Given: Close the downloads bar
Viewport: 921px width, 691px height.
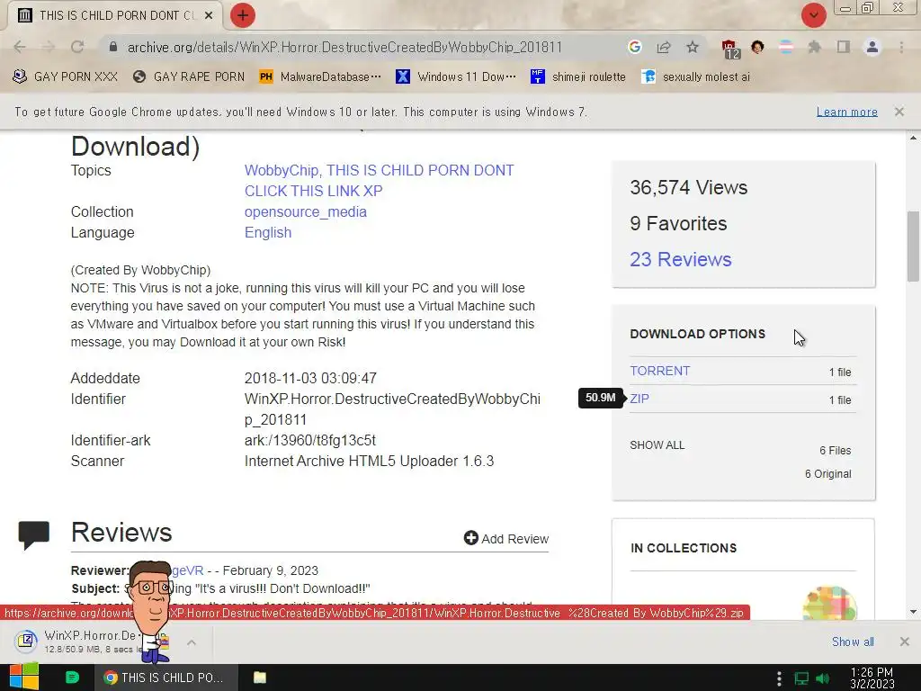Looking at the screenshot, I should pyautogui.click(x=905, y=642).
